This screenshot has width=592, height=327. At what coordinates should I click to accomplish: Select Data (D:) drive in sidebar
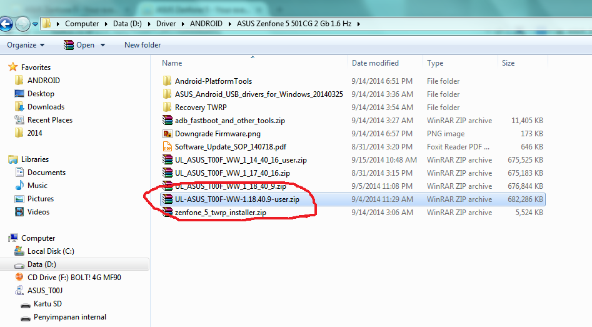click(41, 264)
